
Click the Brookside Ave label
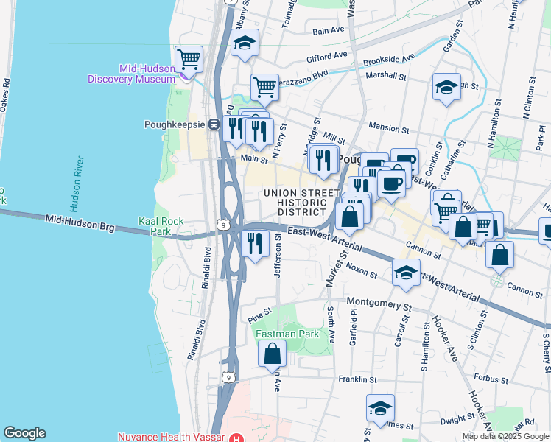pos(389,60)
